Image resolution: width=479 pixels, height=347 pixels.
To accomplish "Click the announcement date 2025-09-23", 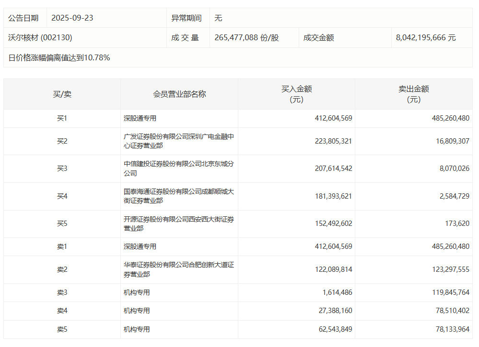I will (x=72, y=18).
